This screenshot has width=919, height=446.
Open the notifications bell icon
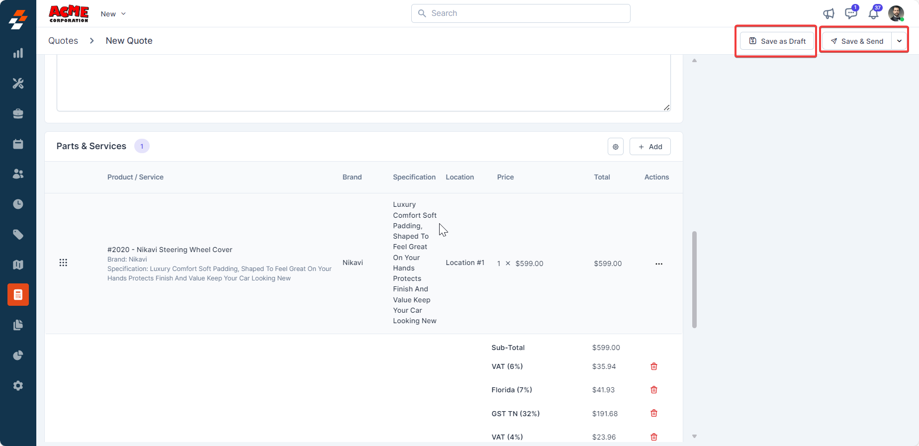pyautogui.click(x=873, y=14)
